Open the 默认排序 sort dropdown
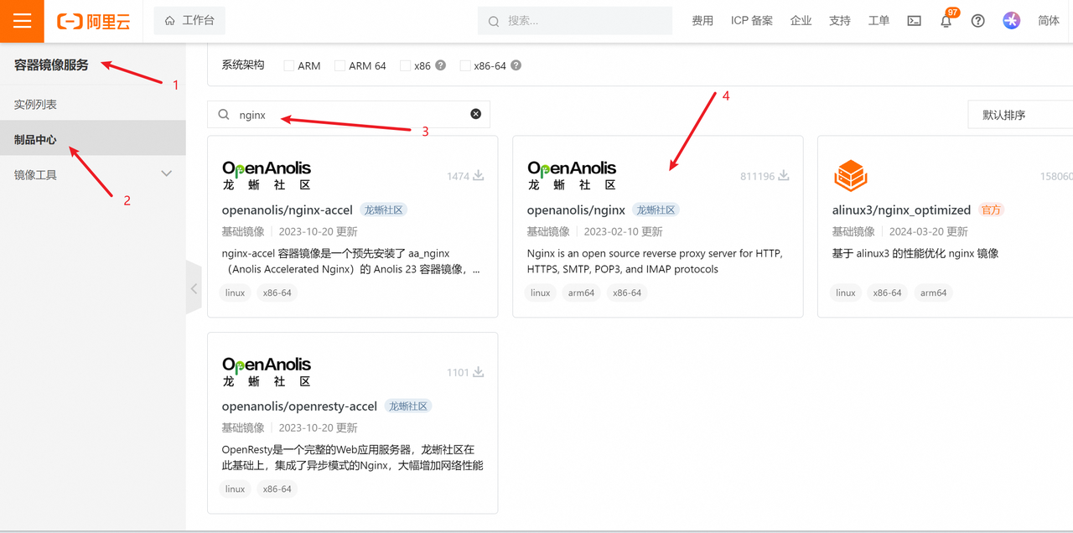 [x=1020, y=115]
